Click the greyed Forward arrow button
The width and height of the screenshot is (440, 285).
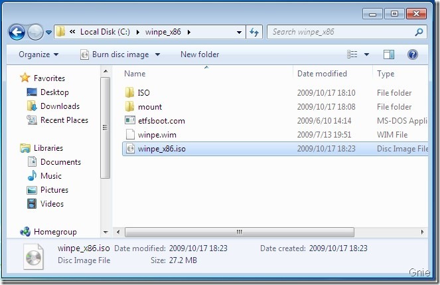35,32
